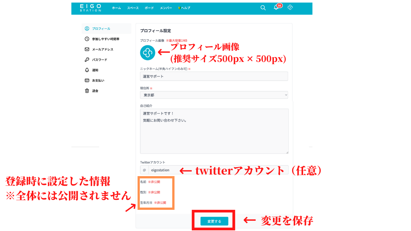This screenshot has height=231, width=411.
Task: Click the EIGO STATION logo
Action: [91, 8]
